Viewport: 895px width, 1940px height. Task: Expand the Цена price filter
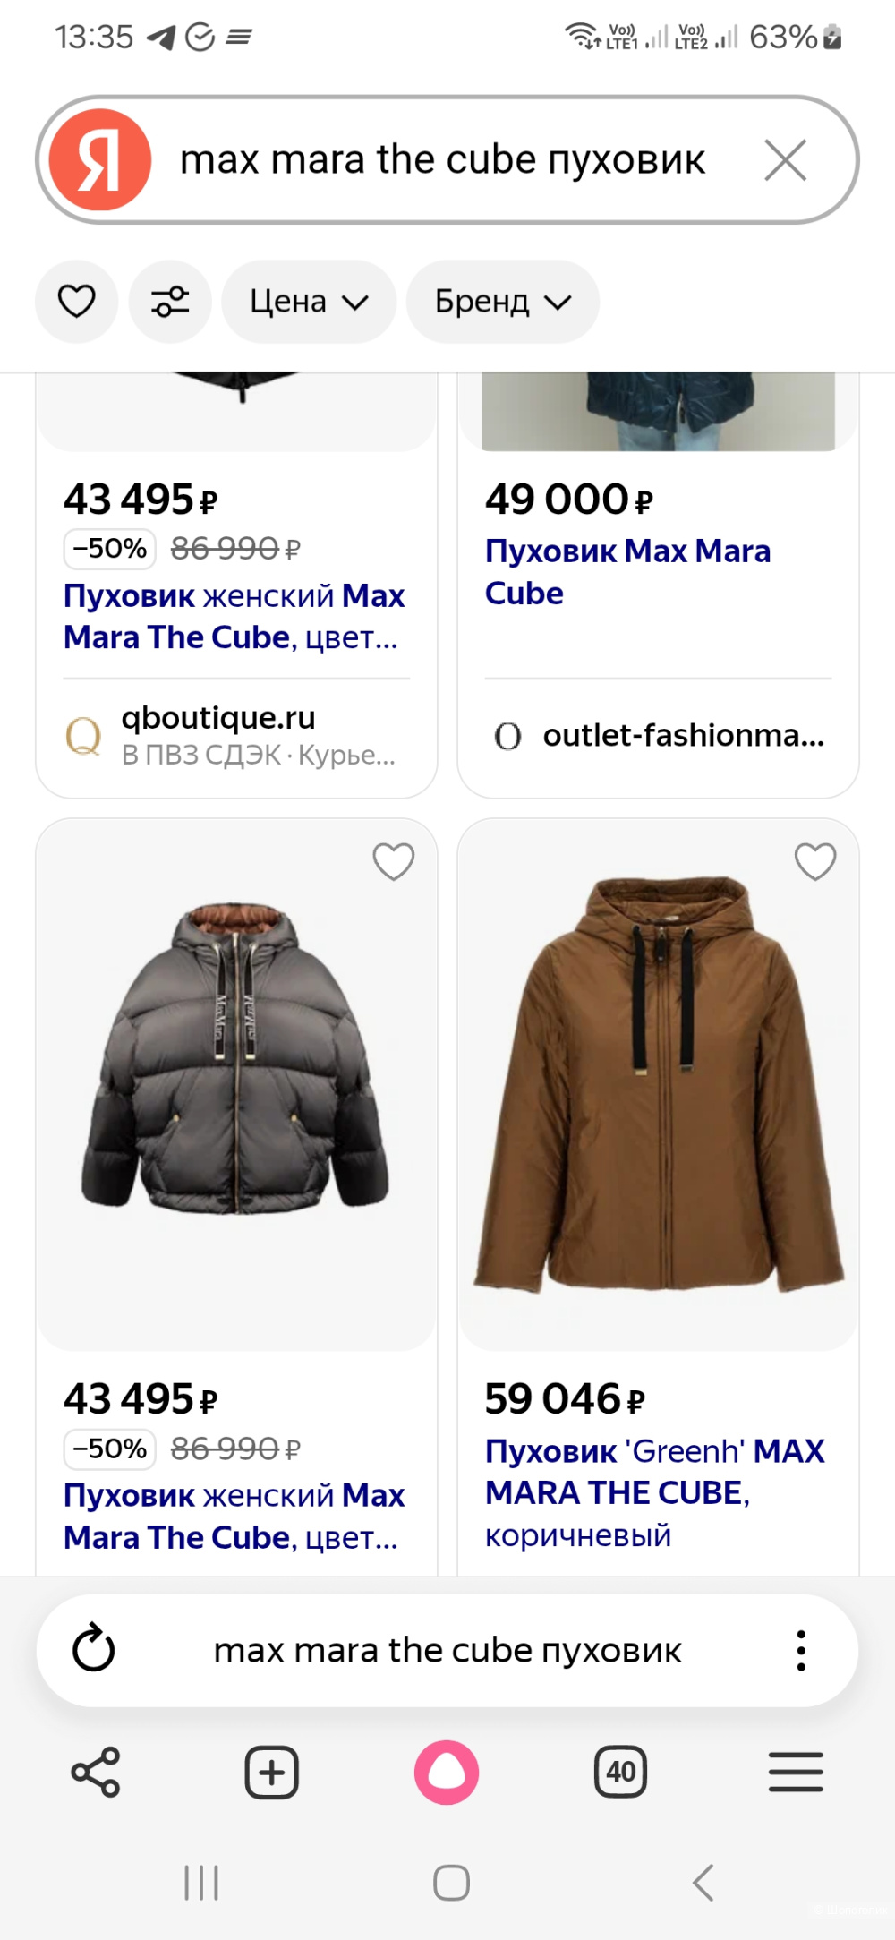click(309, 302)
